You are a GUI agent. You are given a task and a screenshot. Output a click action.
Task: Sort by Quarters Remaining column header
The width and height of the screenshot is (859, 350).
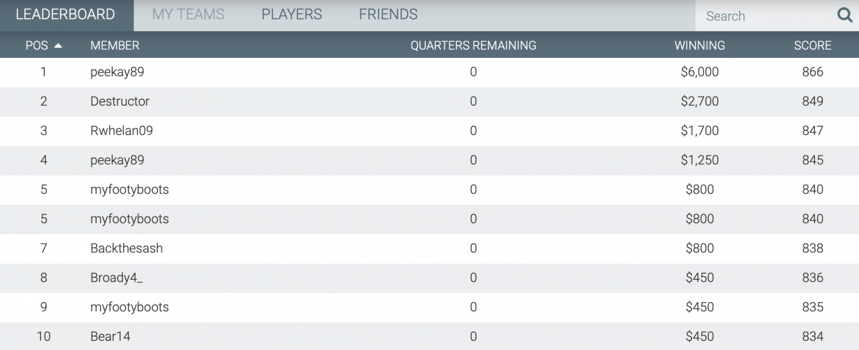point(473,46)
